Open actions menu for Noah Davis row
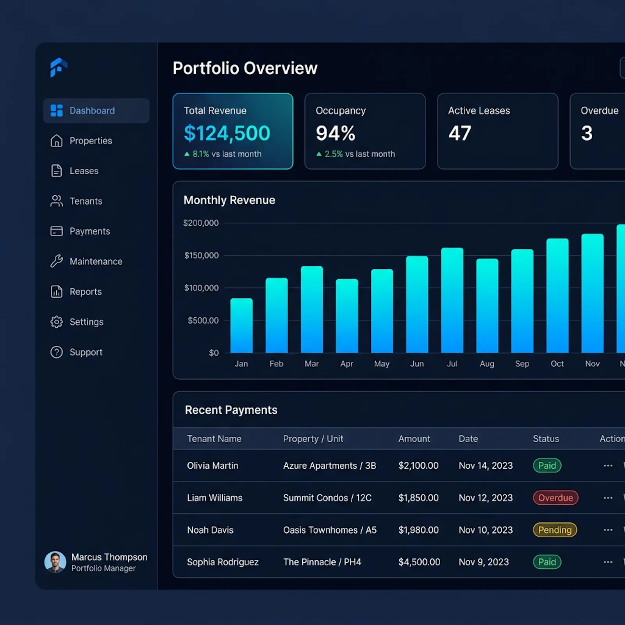The width and height of the screenshot is (625, 625). point(608,530)
